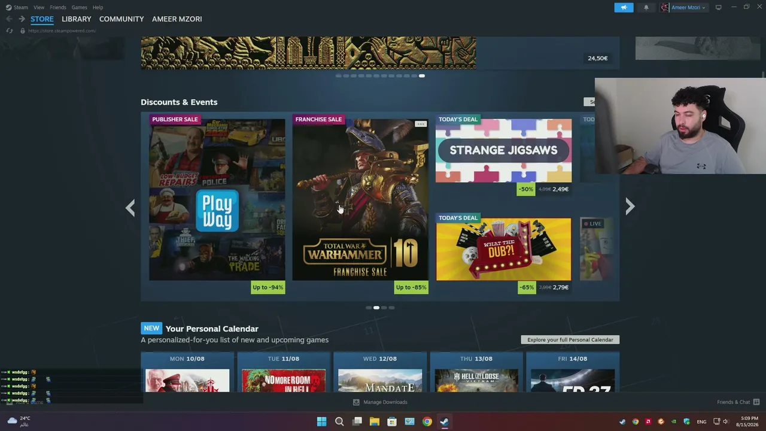
Task: Show next Discounts & Events page
Action: (630, 207)
